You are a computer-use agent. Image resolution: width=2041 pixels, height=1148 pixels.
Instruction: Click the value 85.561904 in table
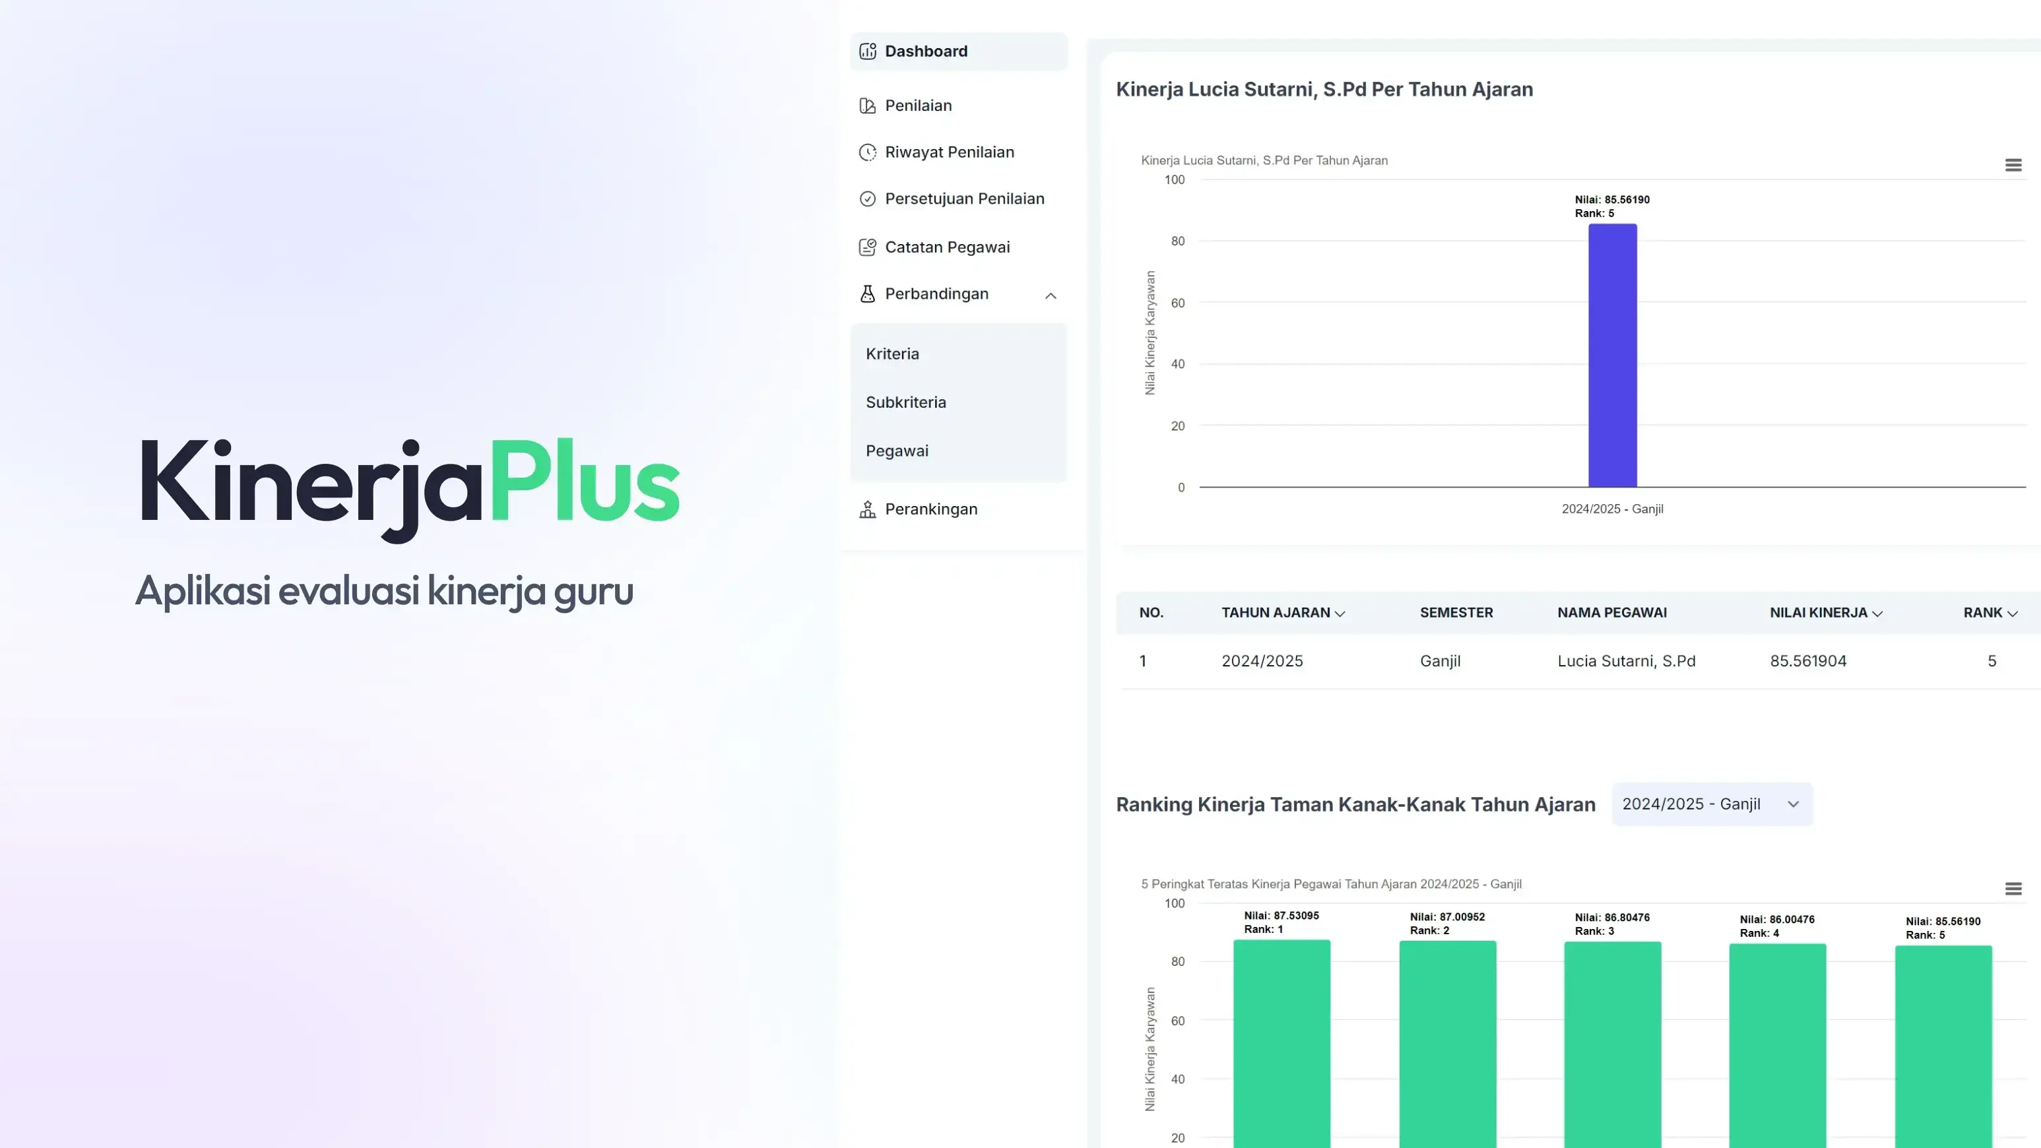[1808, 662]
